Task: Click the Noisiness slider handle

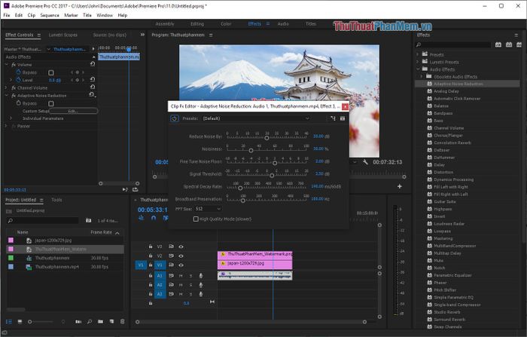Action: (x=251, y=151)
